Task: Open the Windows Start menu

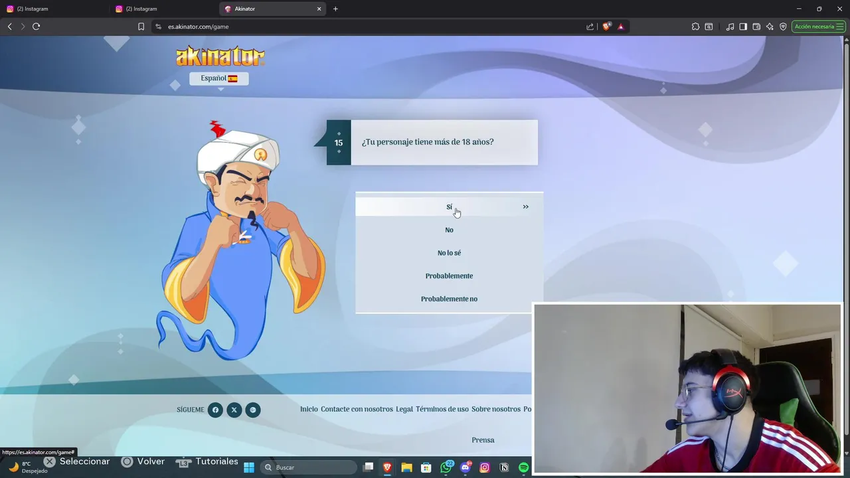Action: (x=249, y=467)
